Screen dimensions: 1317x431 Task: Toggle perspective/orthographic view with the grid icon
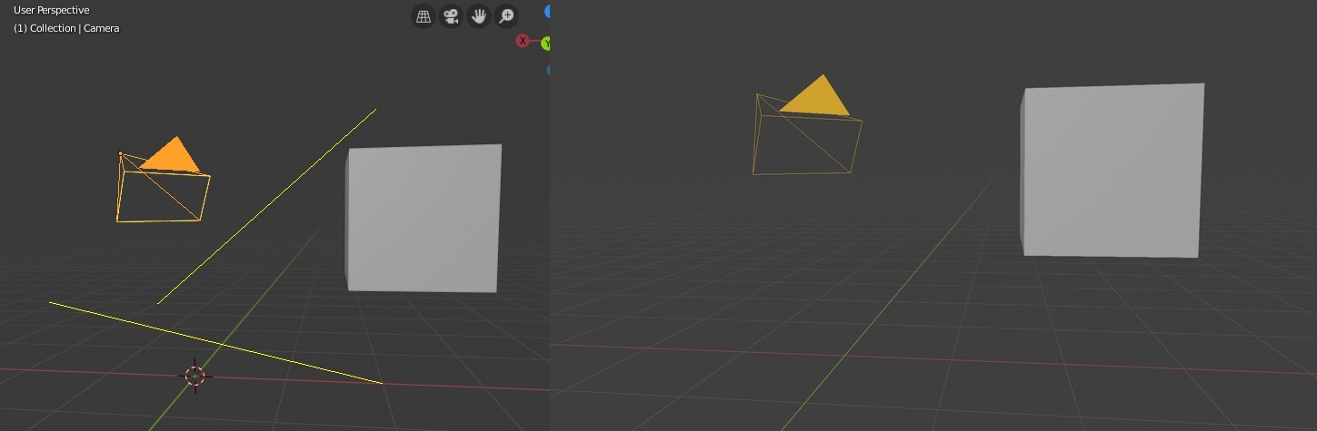424,16
